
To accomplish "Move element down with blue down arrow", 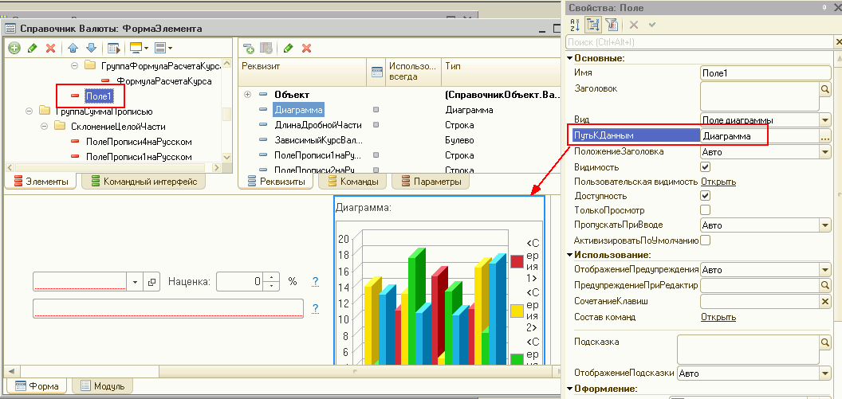I will pos(91,49).
